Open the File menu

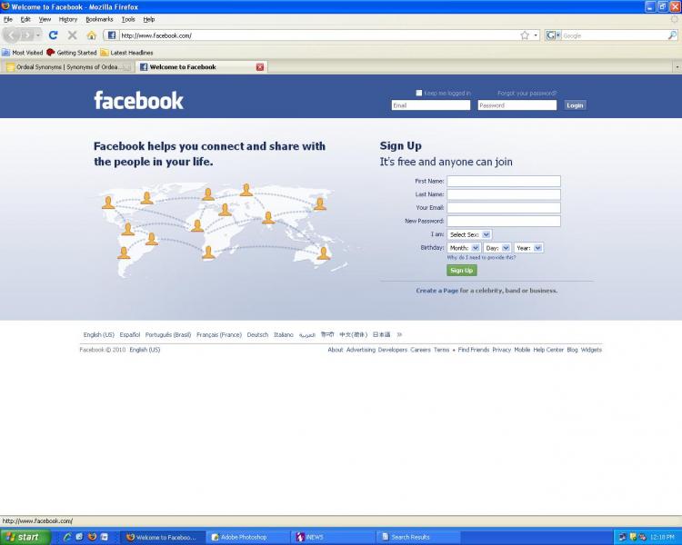pos(8,20)
